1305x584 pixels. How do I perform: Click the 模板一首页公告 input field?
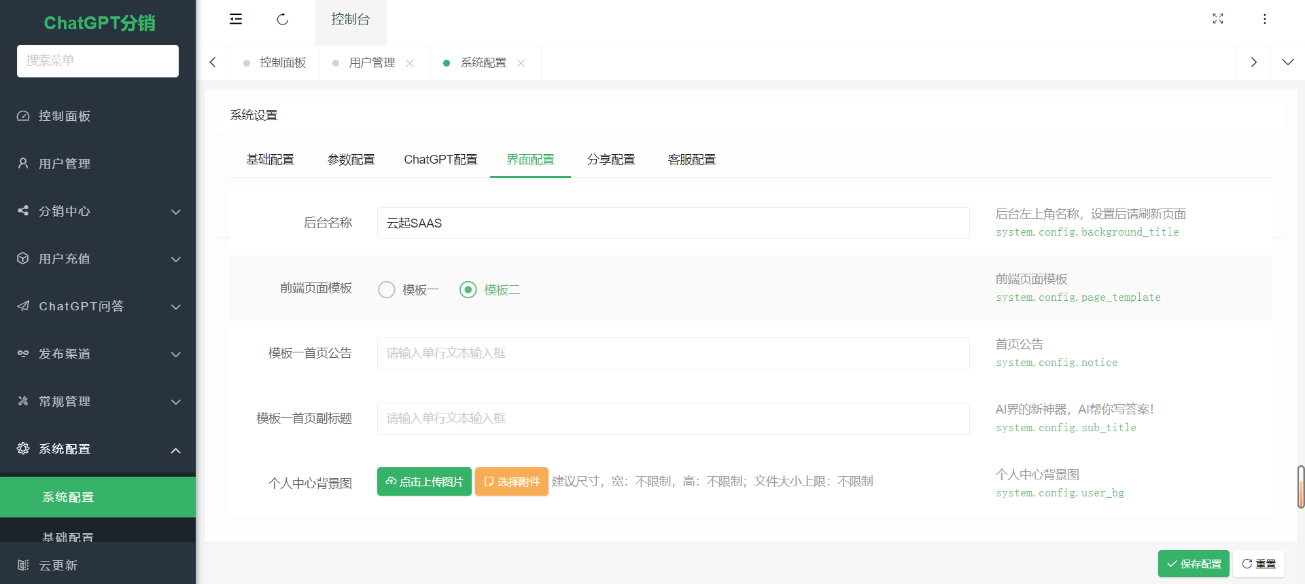674,353
